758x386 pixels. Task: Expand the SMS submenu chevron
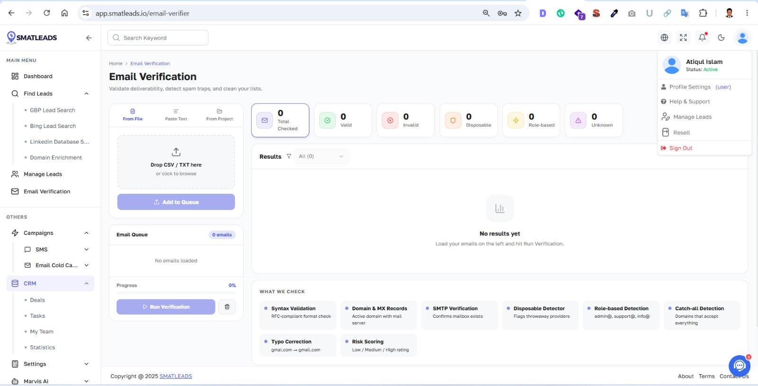coord(86,250)
